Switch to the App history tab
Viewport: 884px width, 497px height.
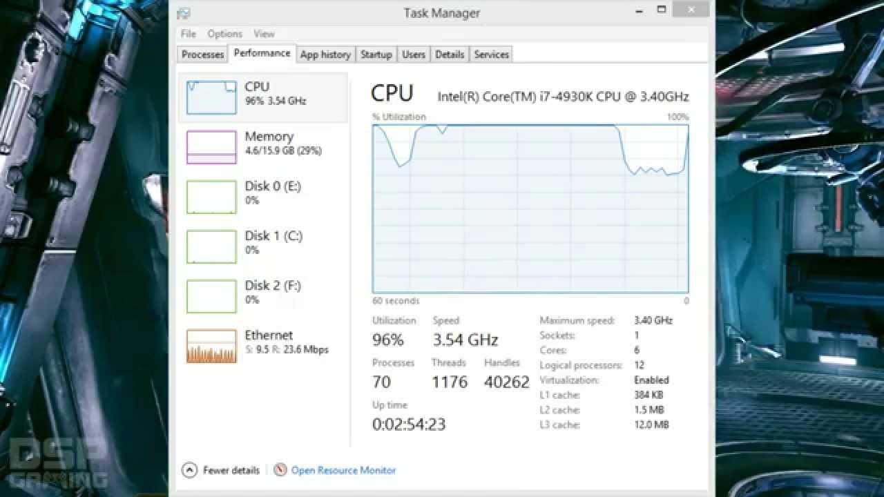pyautogui.click(x=325, y=55)
